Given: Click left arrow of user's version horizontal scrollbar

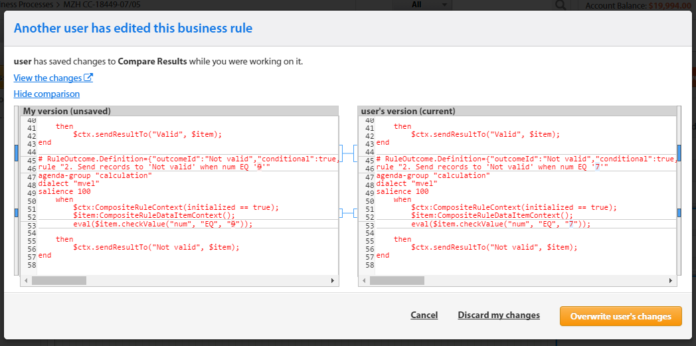Looking at the screenshot, I should point(365,281).
